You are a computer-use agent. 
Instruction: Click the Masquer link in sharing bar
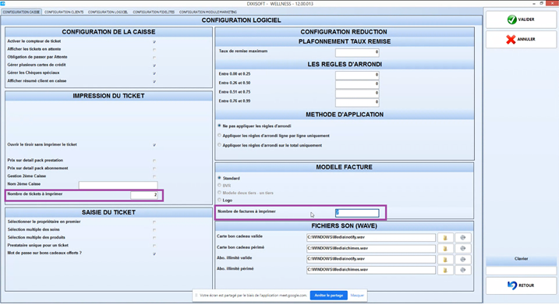(357, 296)
